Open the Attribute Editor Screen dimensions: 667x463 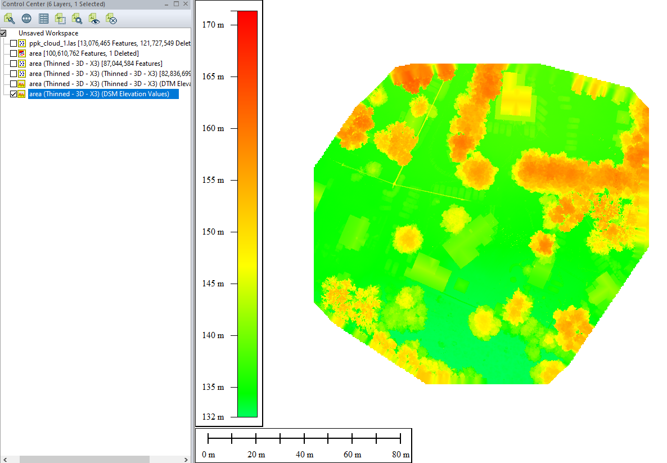point(43,19)
